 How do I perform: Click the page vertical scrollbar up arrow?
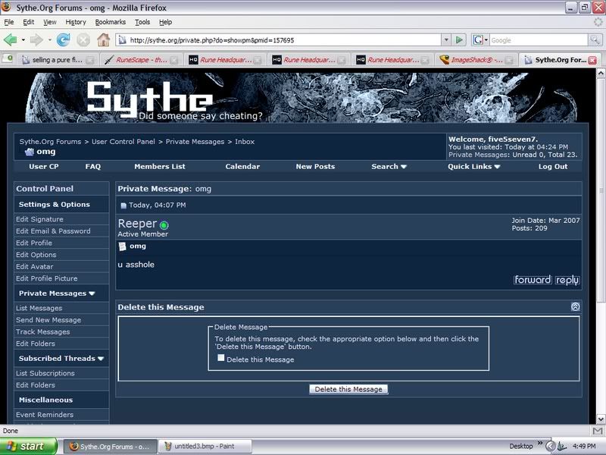point(601,72)
